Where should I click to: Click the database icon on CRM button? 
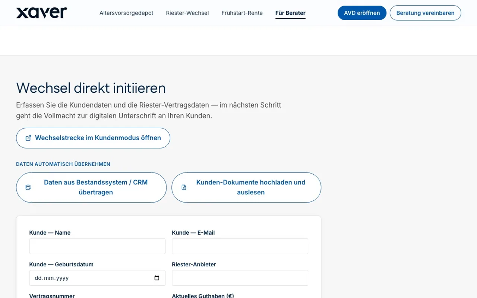tap(28, 187)
